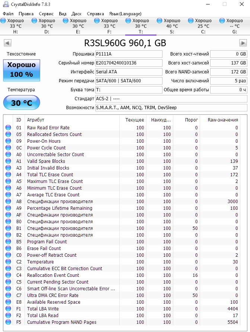Click the serial number field E201704240010136

click(x=129, y=63)
